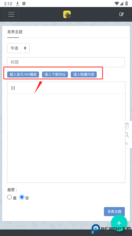
Task: Select the 是 bounty radio option
Action: (x=9, y=197)
